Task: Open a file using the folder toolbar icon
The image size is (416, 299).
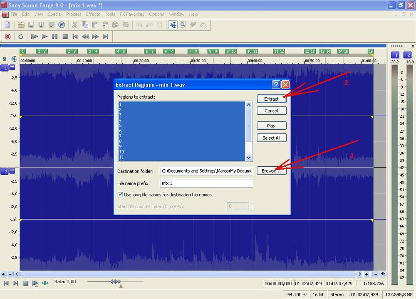Action: pos(21,25)
